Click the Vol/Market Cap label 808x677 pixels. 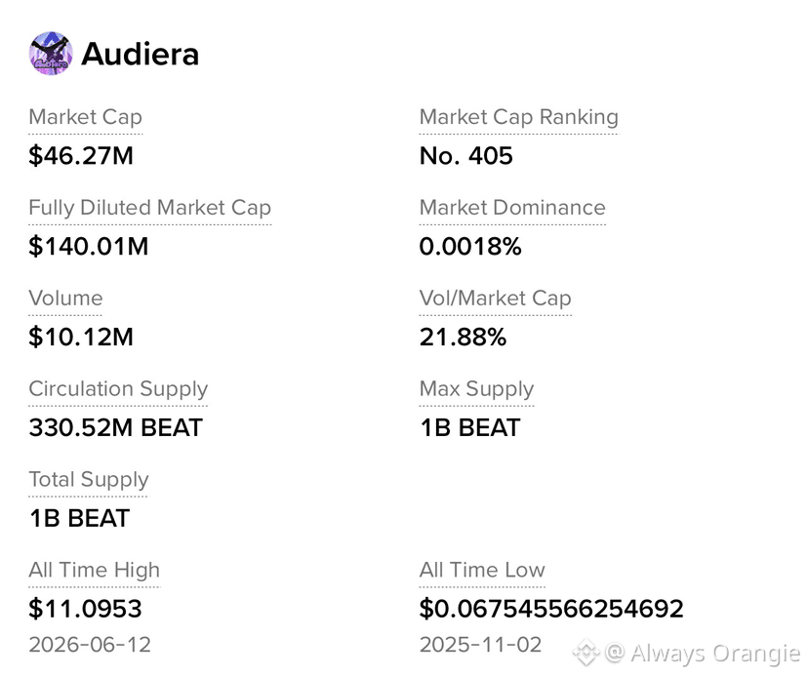pyautogui.click(x=495, y=299)
